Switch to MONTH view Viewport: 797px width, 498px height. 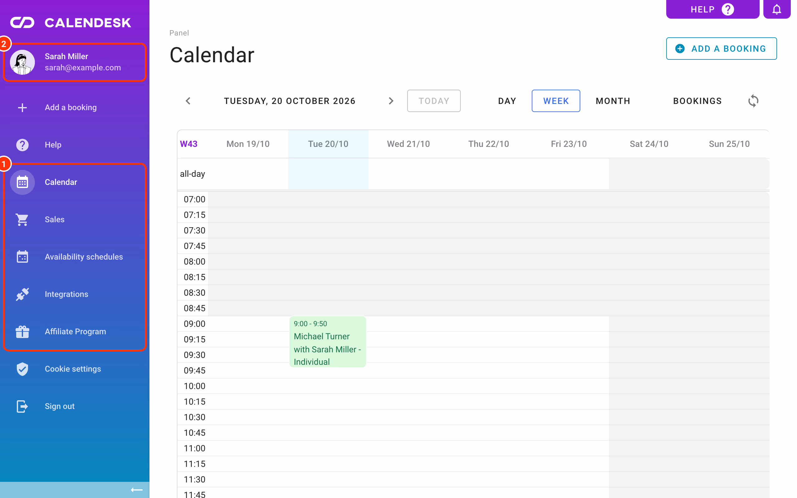(613, 101)
